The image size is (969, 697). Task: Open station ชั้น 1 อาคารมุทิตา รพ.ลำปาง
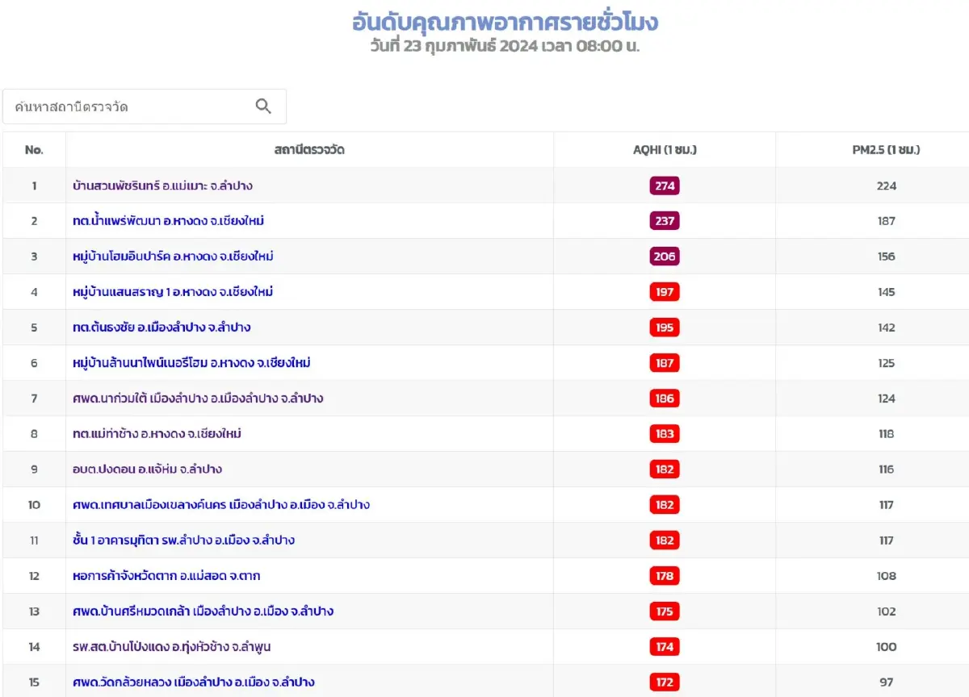point(183,540)
